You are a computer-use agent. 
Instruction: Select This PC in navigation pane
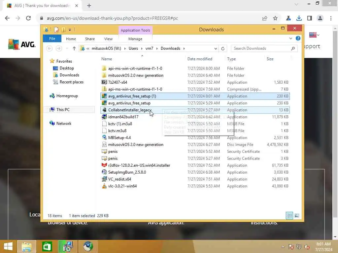63,109
